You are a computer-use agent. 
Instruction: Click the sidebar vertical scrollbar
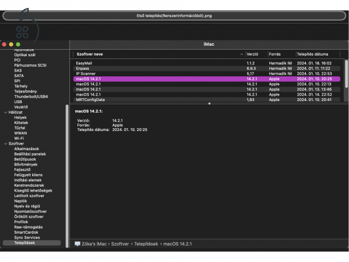pos(67,176)
